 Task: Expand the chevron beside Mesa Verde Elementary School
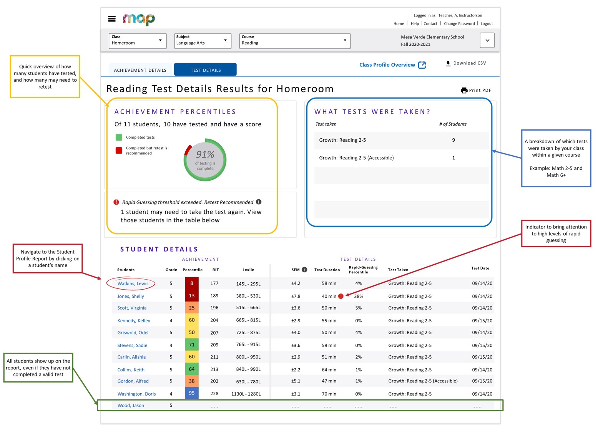click(487, 40)
